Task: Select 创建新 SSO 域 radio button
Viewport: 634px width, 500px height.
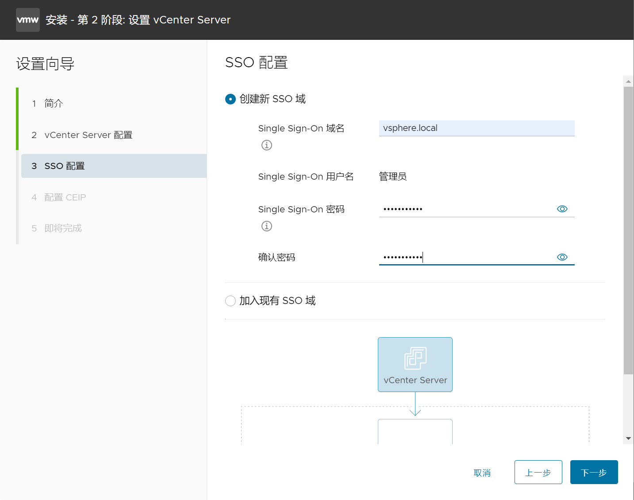Action: pos(231,99)
